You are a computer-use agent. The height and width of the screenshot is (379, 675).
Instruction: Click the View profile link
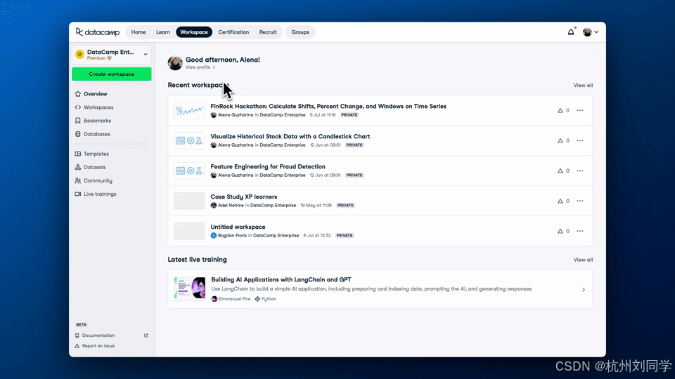(200, 67)
